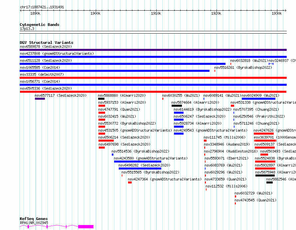Click nsv4249543 (gnomADStructuralVariants) label

click(211, 130)
